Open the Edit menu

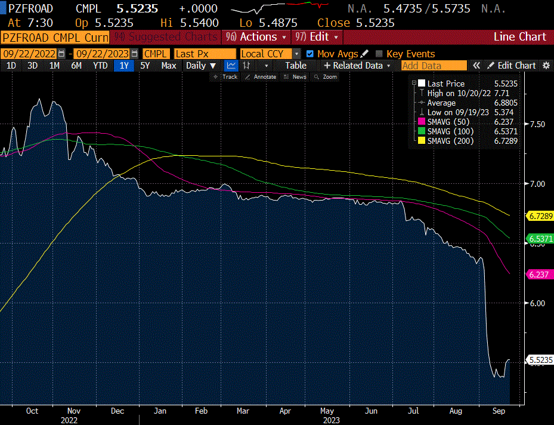(317, 37)
